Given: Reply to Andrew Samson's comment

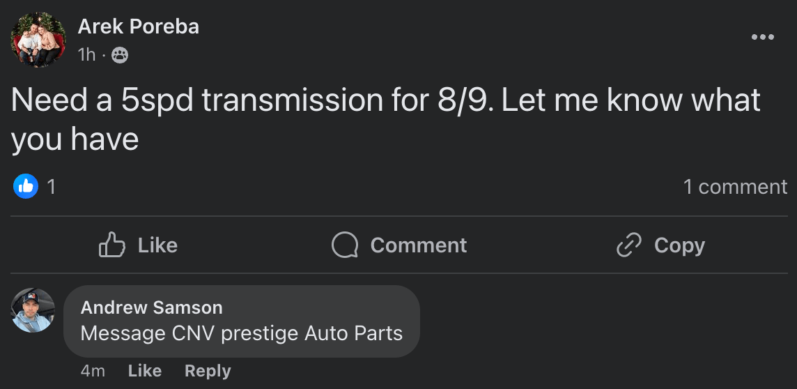Looking at the screenshot, I should 207,371.
